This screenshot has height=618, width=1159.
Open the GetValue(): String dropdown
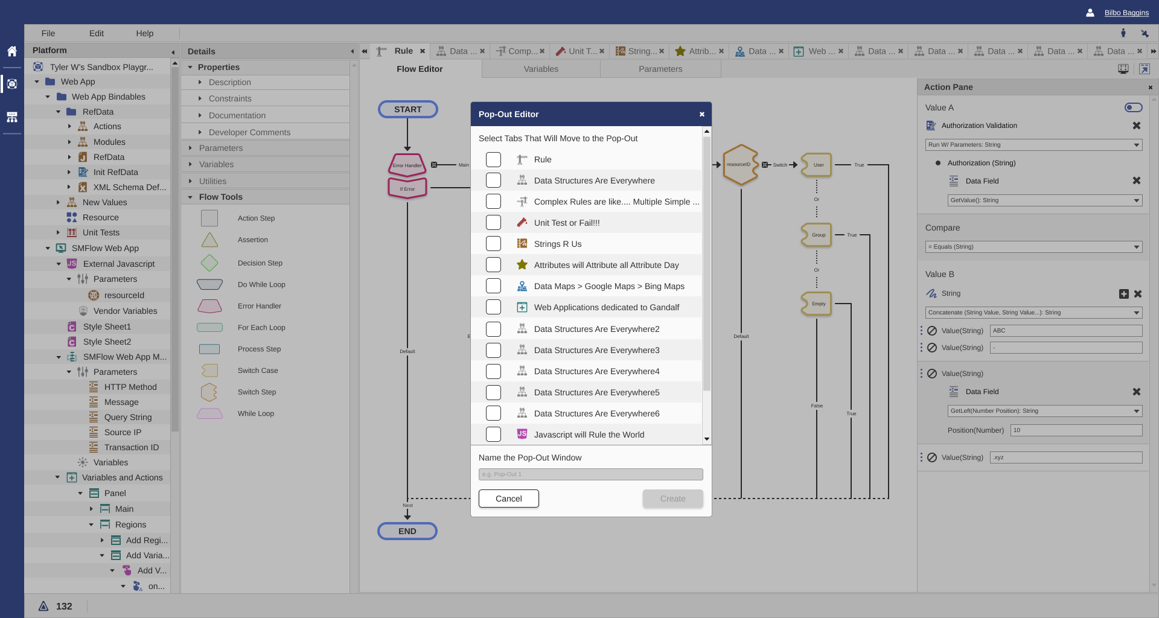[1045, 200]
